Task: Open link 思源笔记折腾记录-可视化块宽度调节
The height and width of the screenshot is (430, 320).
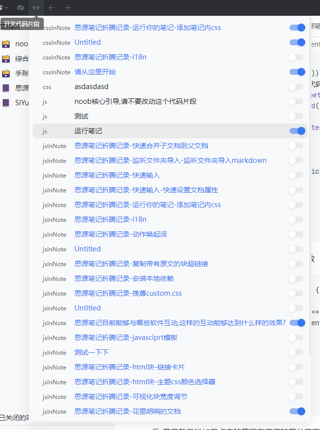Action: click(x=131, y=397)
